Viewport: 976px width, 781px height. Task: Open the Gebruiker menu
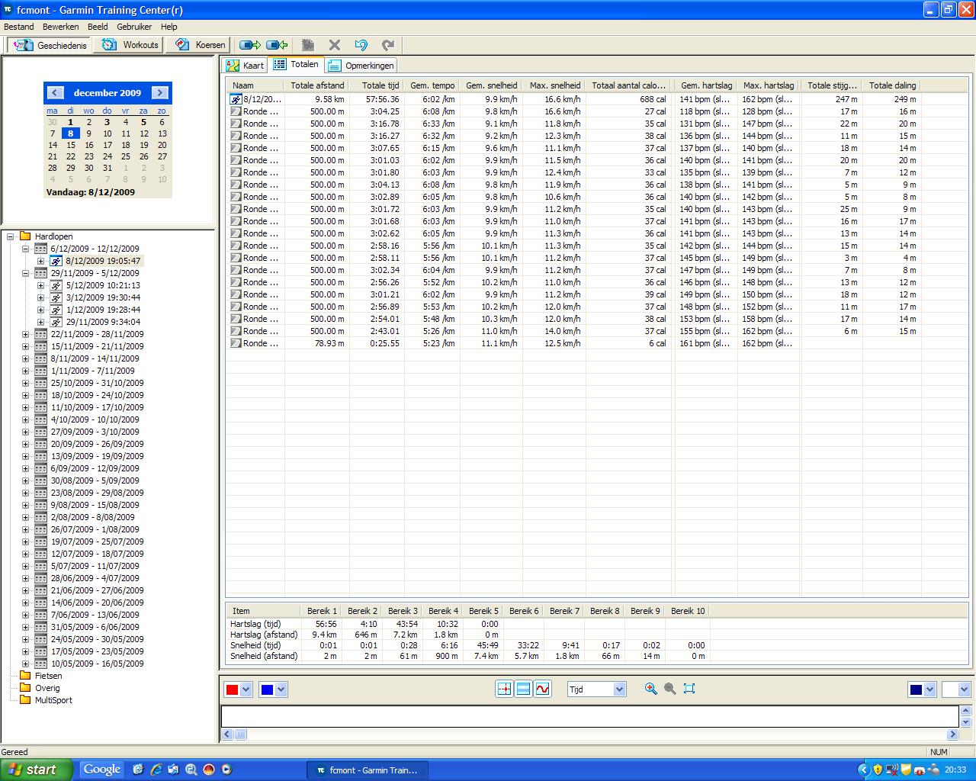coord(134,27)
